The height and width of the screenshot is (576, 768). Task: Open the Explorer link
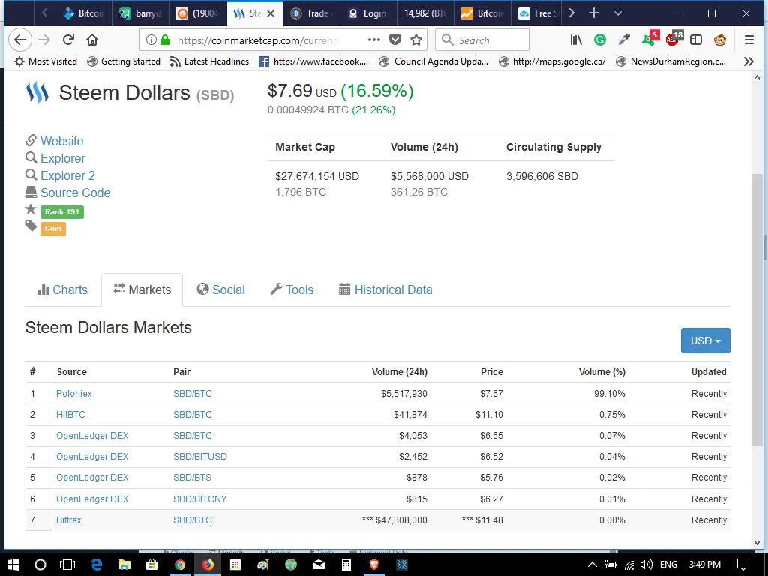point(63,158)
